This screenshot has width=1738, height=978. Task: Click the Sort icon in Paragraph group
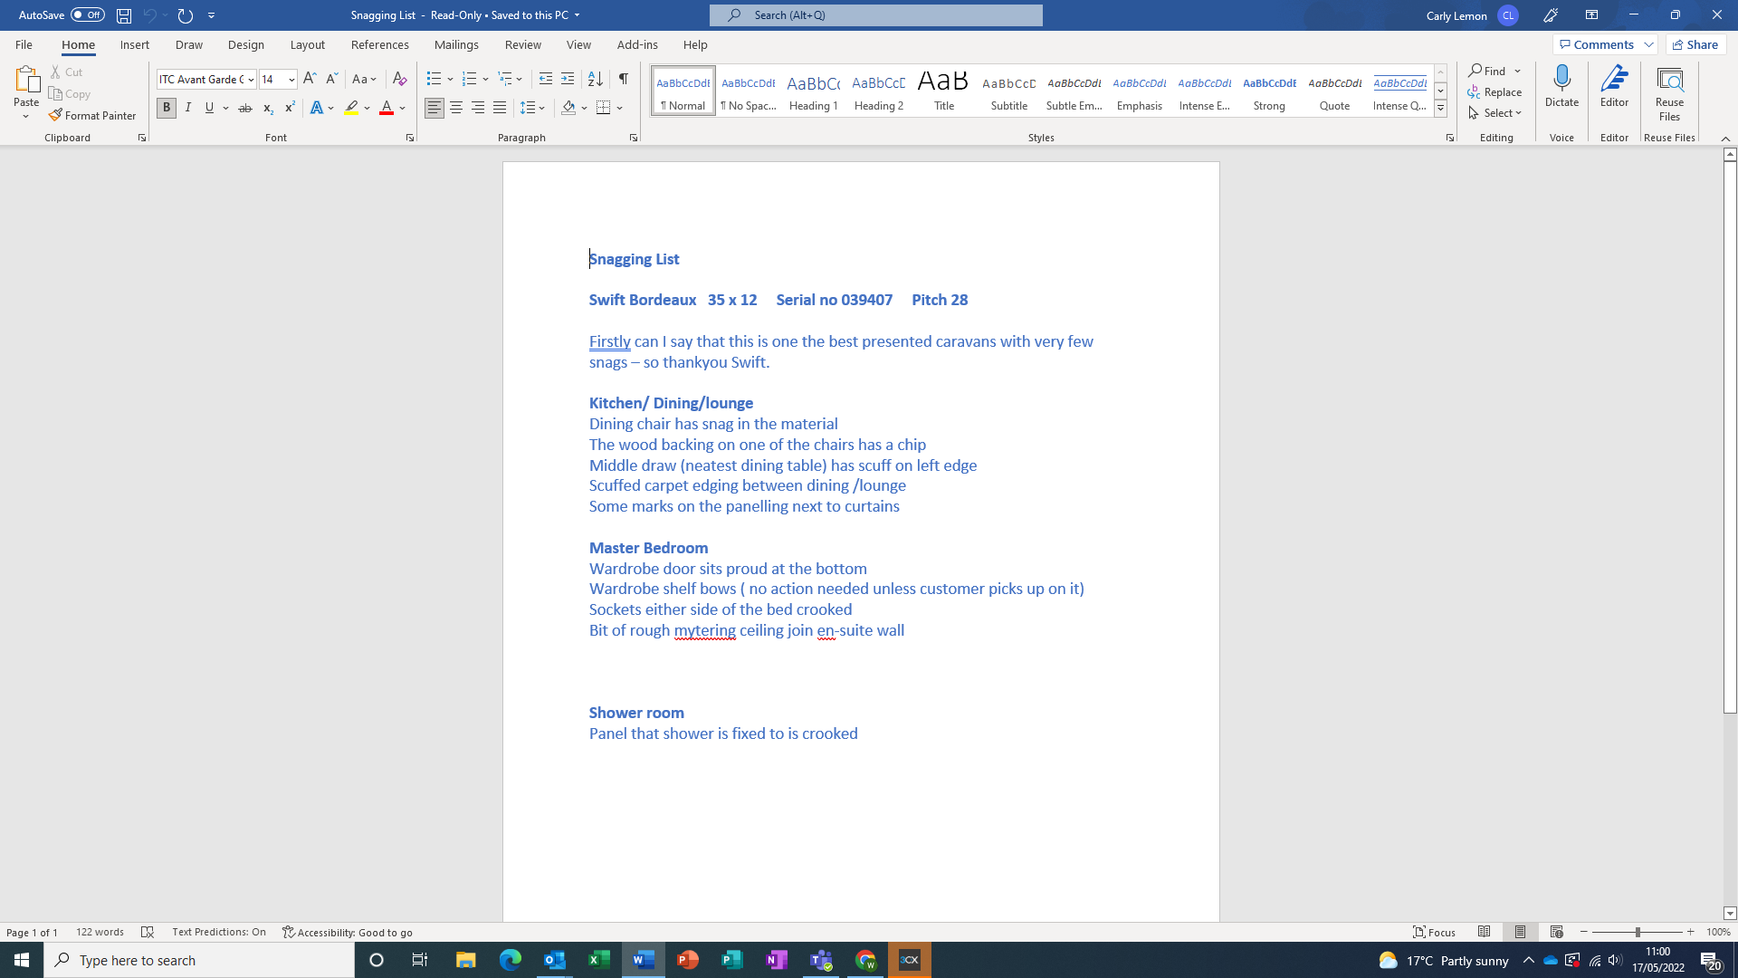pyautogui.click(x=595, y=79)
